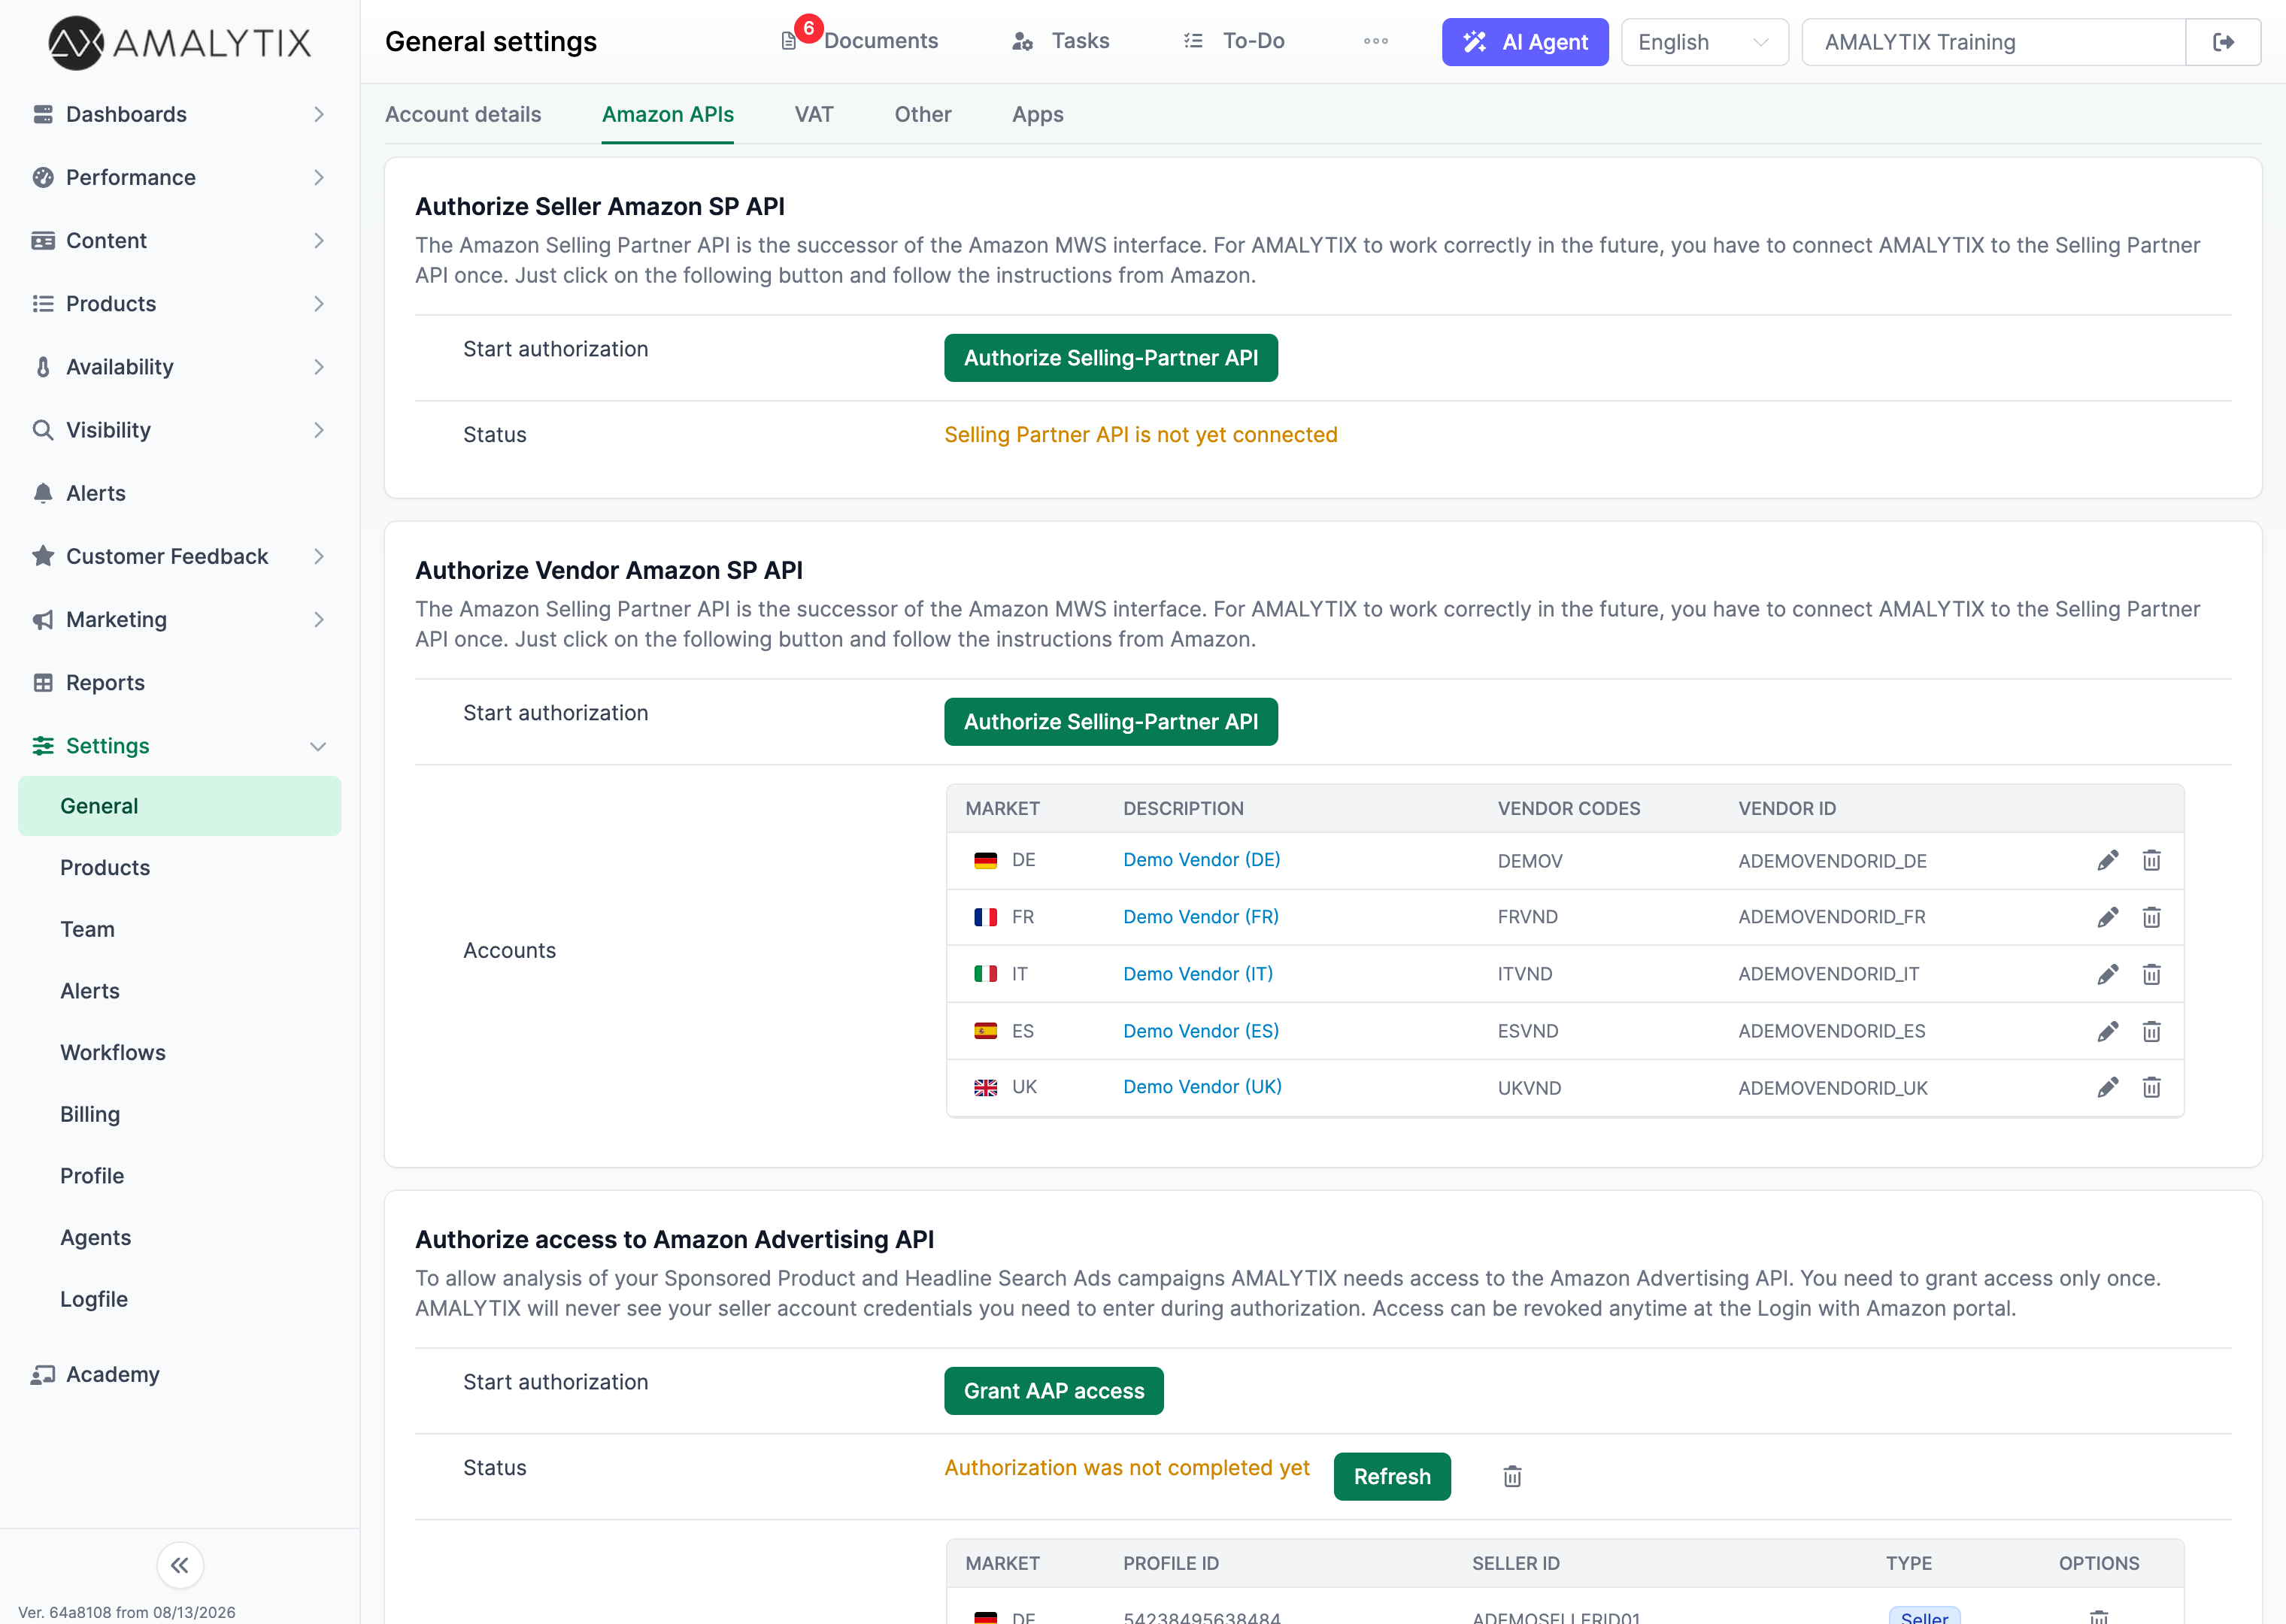Delete the UK vendor account
This screenshot has height=1624, width=2286.
(2151, 1087)
